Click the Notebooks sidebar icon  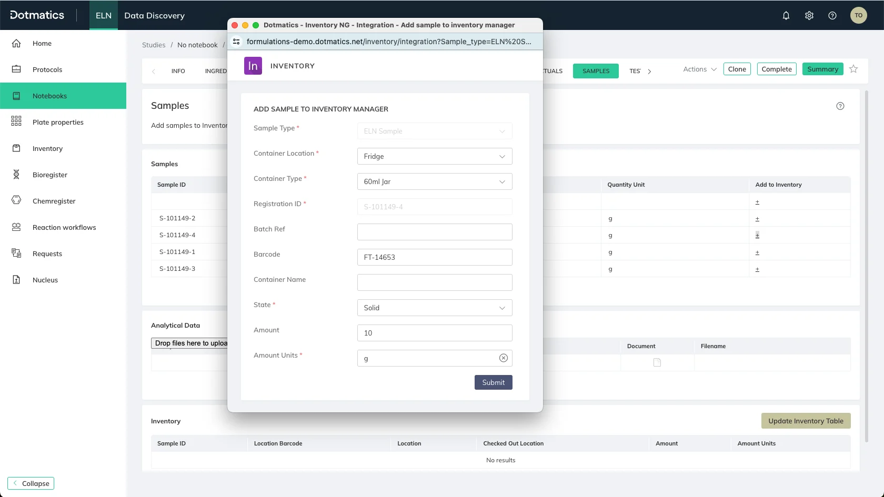coord(16,96)
